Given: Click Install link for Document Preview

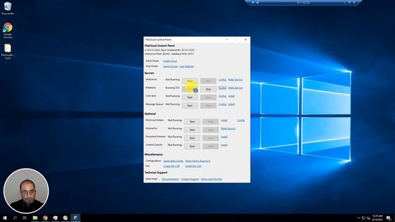Looking at the screenshot, I should 224,137.
